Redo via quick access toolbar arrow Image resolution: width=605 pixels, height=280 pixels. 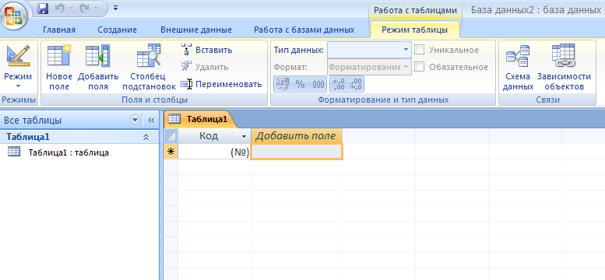click(85, 8)
